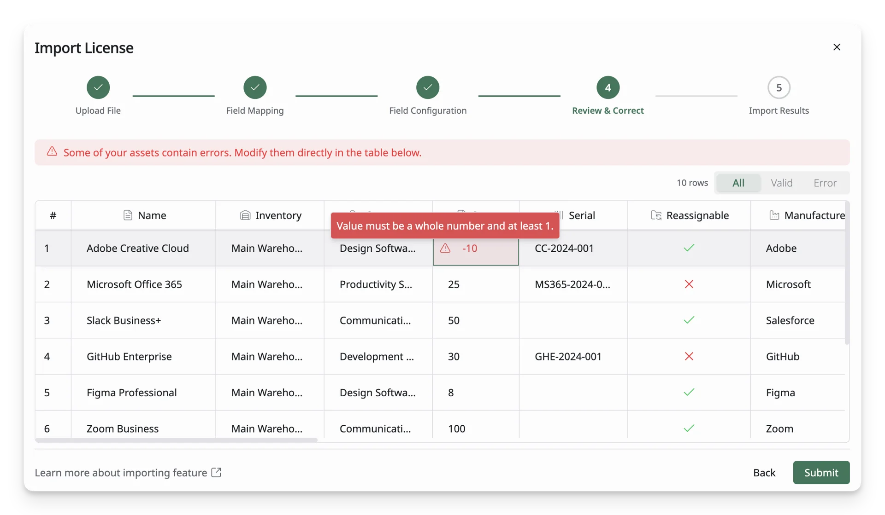The height and width of the screenshot is (515, 885).
Task: Click the warning triangle in the error banner
Action: coord(52,151)
